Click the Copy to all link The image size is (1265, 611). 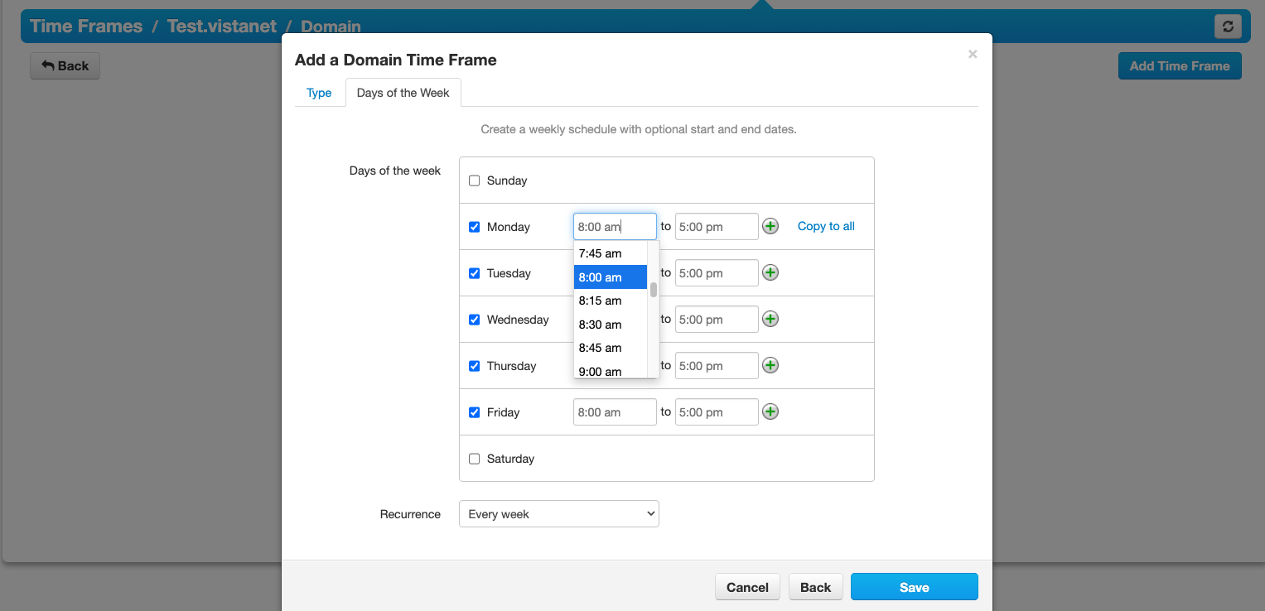point(826,226)
